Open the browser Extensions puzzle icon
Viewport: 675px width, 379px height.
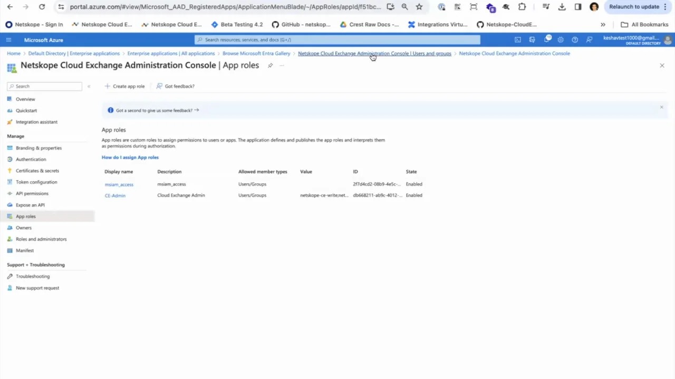click(x=522, y=7)
